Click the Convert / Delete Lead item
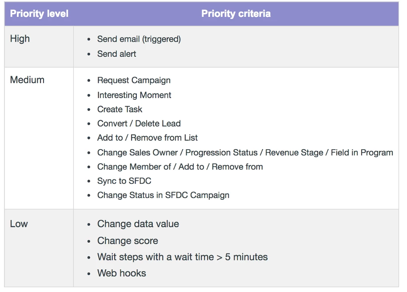This screenshot has width=407, height=292. pyautogui.click(x=139, y=123)
